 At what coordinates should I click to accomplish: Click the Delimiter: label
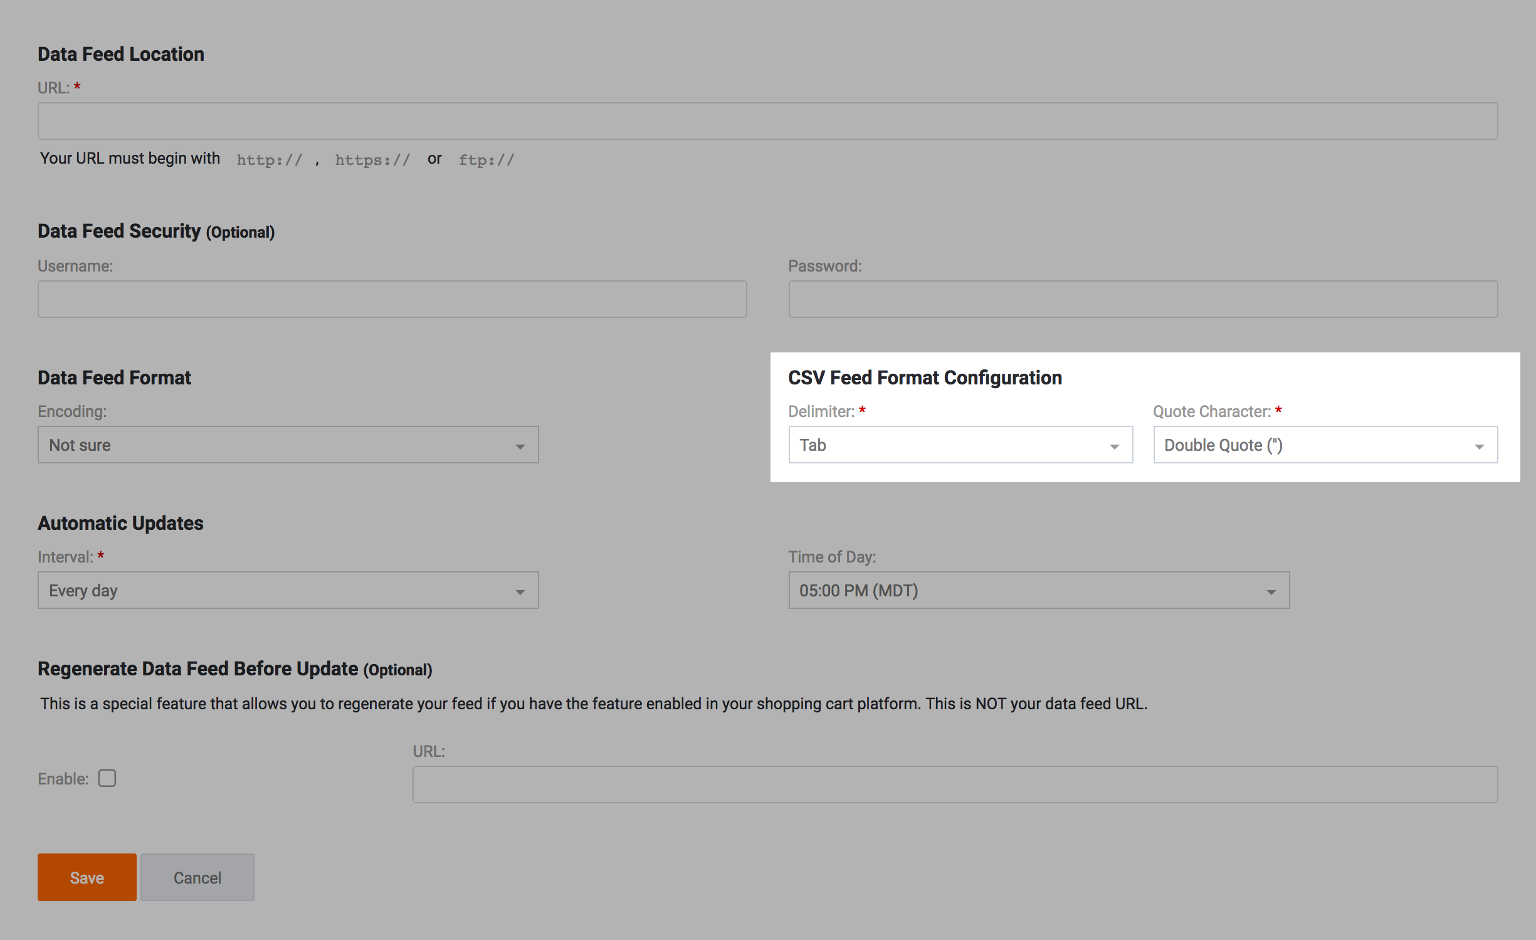(x=821, y=411)
